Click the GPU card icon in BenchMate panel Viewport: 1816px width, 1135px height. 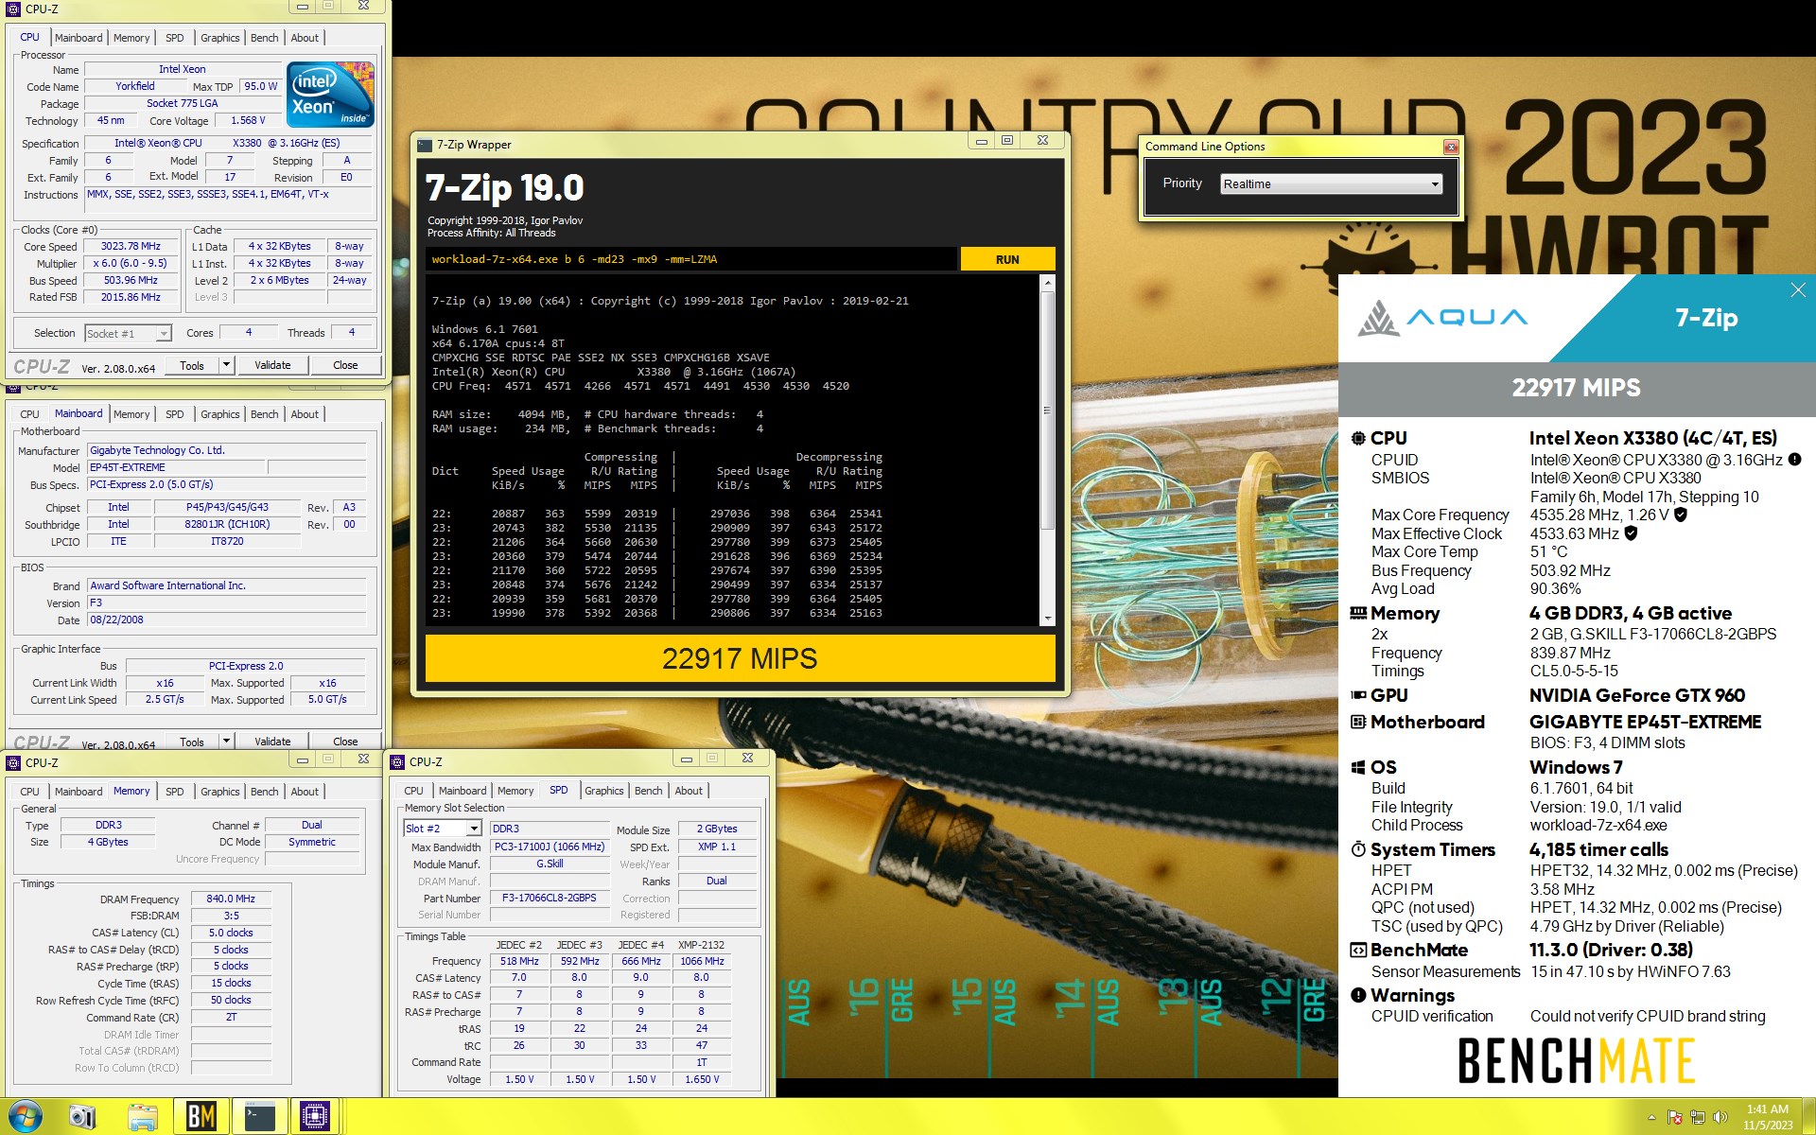tap(1358, 695)
